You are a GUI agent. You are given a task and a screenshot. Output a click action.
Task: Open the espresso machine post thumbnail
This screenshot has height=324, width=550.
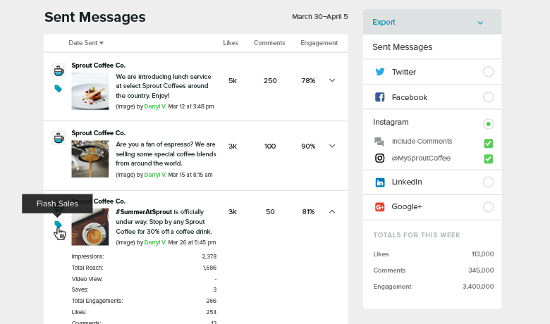90,159
